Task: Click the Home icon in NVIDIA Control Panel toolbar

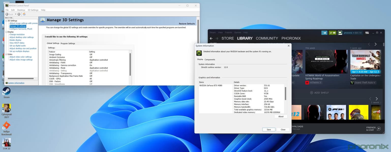Action: (24, 14)
